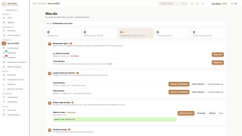This screenshot has height=136, width=242.
Task: Click the Funil de leads funnel icon
Action: [4, 48]
